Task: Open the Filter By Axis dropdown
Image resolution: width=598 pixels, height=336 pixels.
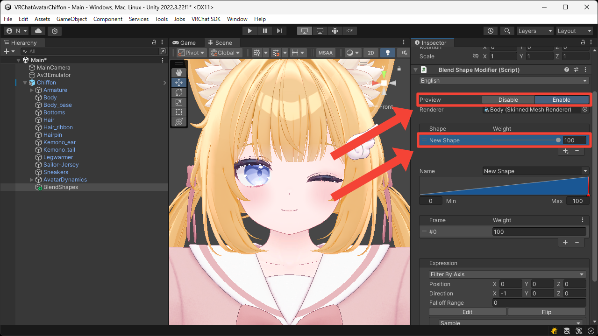Action: [507, 274]
